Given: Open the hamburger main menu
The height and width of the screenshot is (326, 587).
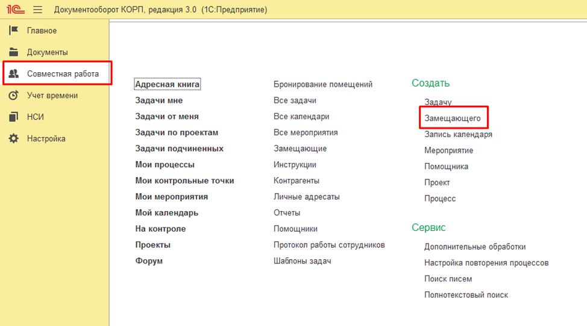Looking at the screenshot, I should click(x=37, y=10).
